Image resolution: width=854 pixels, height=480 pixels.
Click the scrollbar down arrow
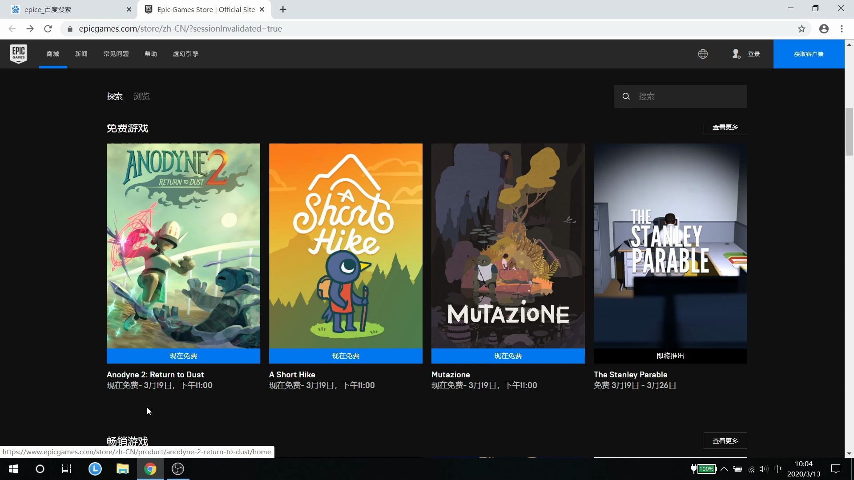[849, 453]
